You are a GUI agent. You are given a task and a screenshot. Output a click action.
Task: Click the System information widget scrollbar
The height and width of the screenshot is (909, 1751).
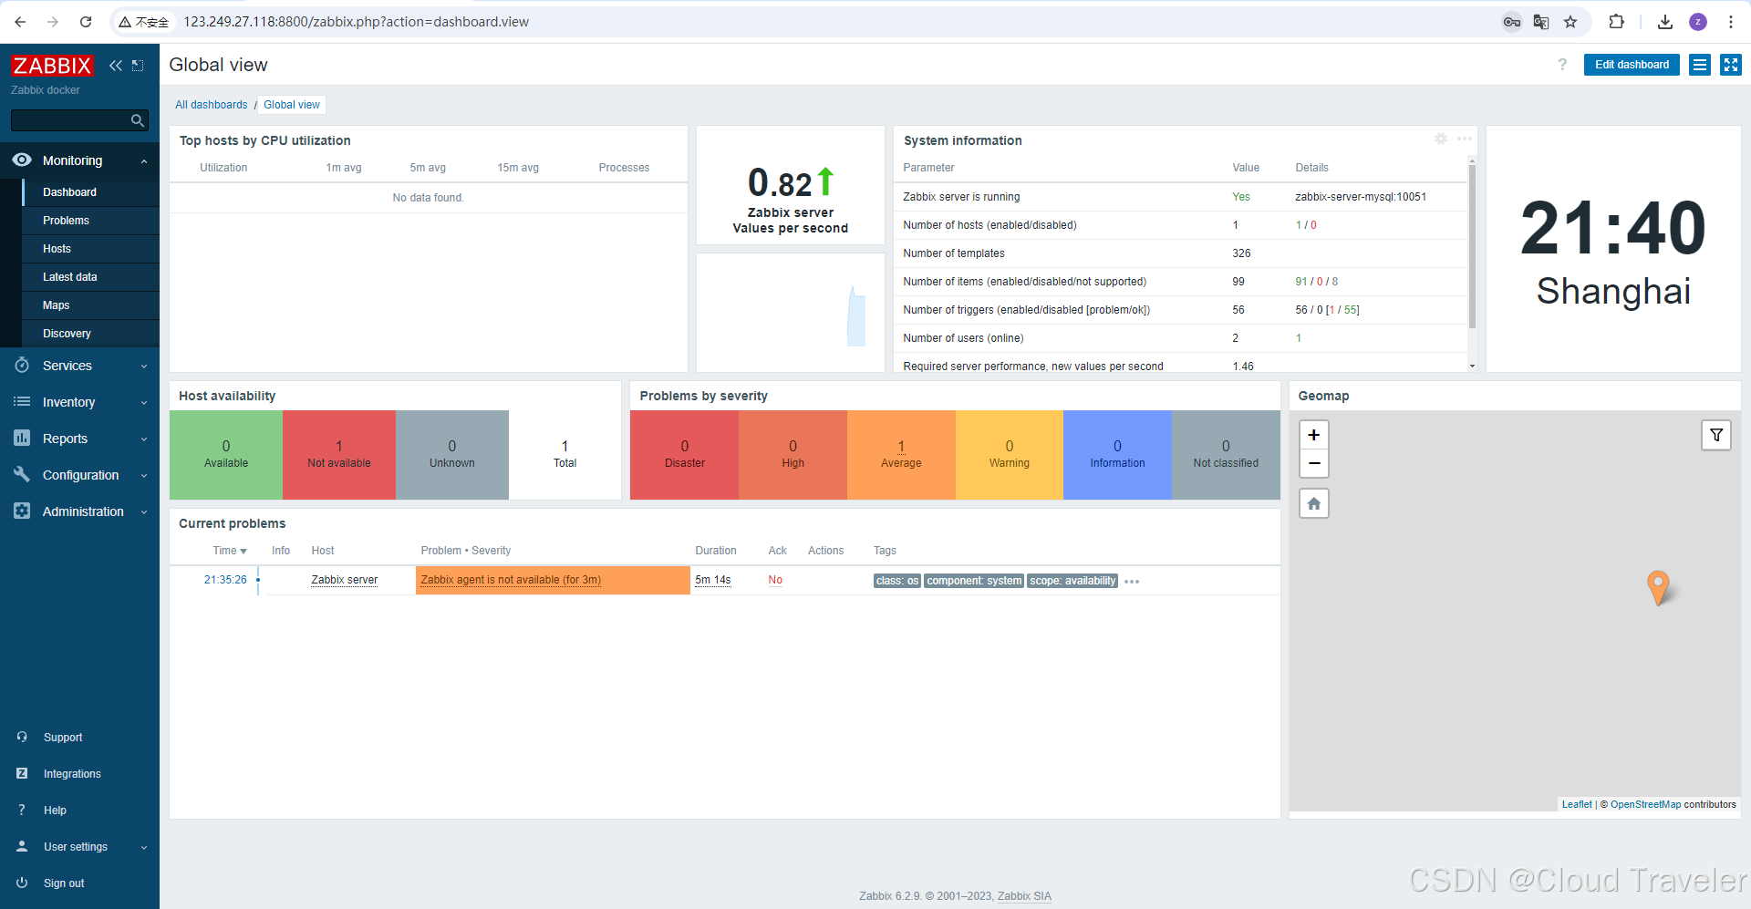pos(1472,246)
